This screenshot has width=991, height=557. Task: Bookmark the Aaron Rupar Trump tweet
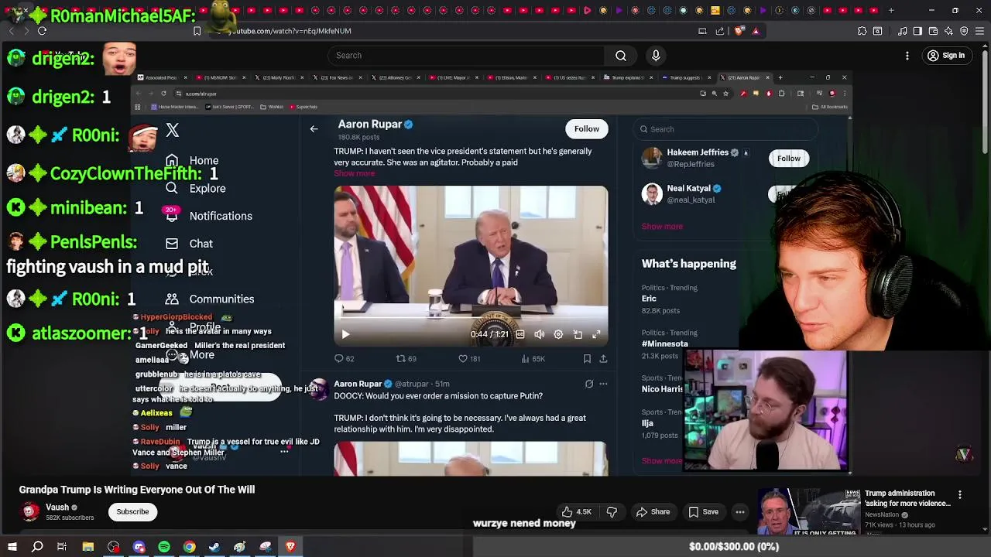point(587,359)
